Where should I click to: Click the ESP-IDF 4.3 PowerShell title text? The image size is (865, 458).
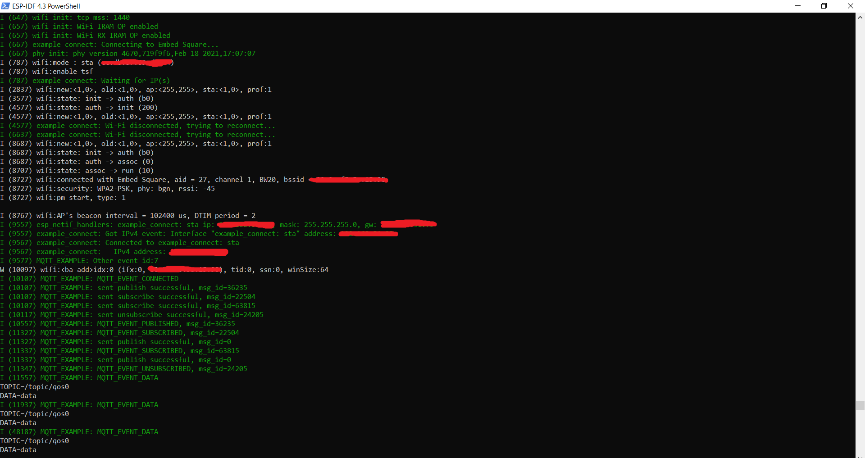pyautogui.click(x=46, y=6)
